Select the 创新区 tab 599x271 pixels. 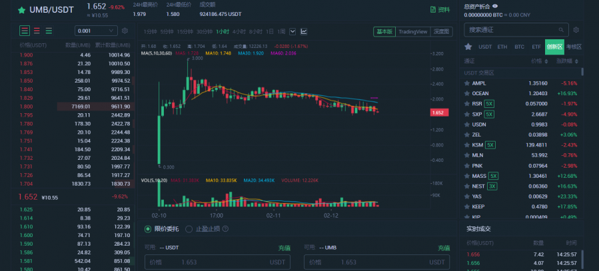pyautogui.click(x=554, y=47)
